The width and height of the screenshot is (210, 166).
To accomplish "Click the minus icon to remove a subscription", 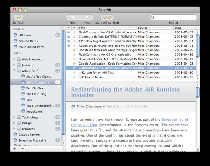I will pos(22,148).
